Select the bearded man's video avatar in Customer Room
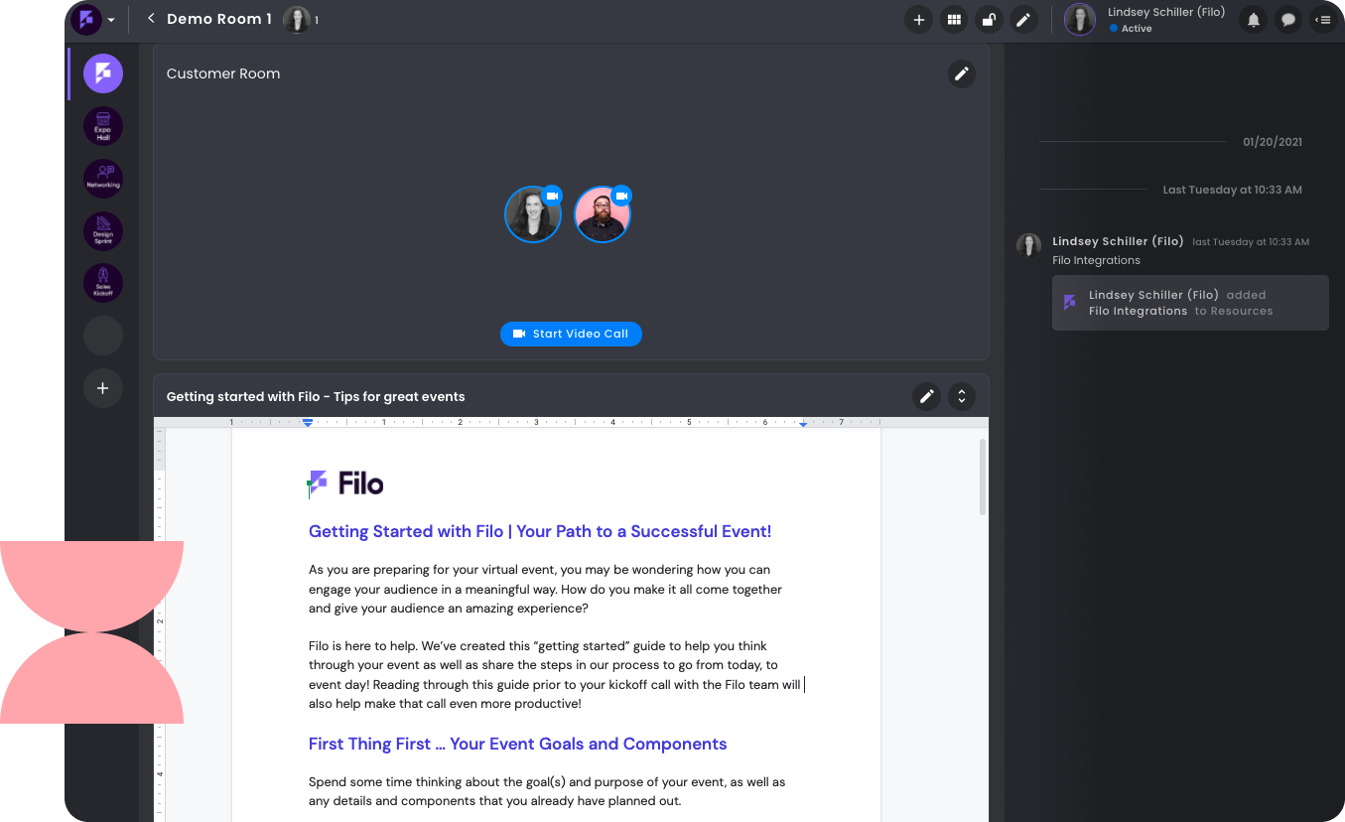This screenshot has height=822, width=1345. click(x=603, y=214)
